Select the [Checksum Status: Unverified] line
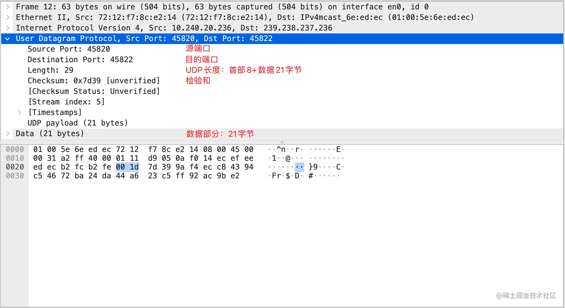565x308 pixels. pos(94,91)
